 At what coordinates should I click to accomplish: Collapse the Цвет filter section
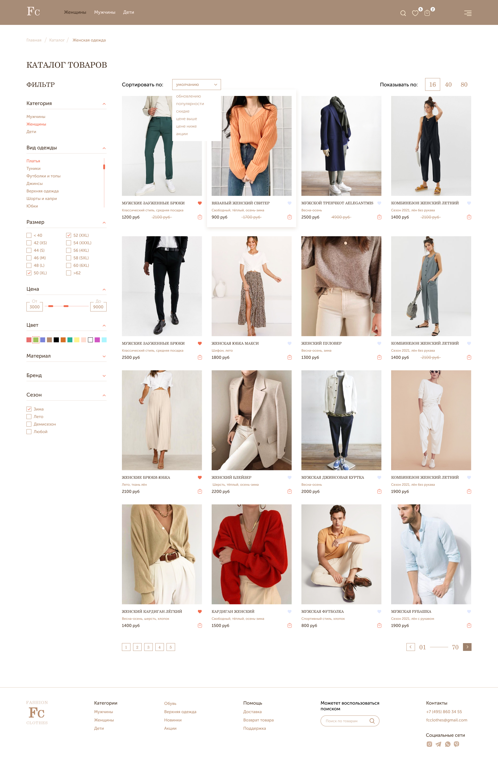tap(104, 326)
